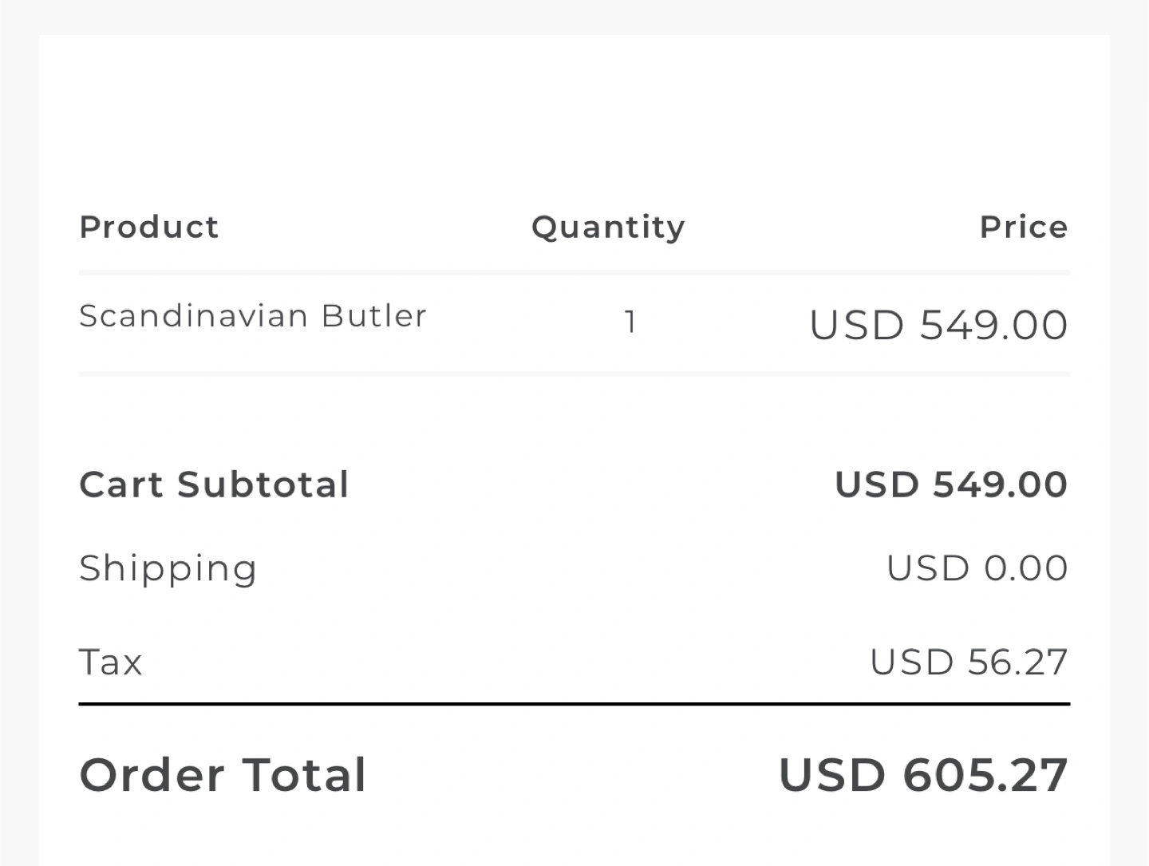This screenshot has width=1149, height=866.
Task: Click the Price column header
Action: coord(1024,227)
